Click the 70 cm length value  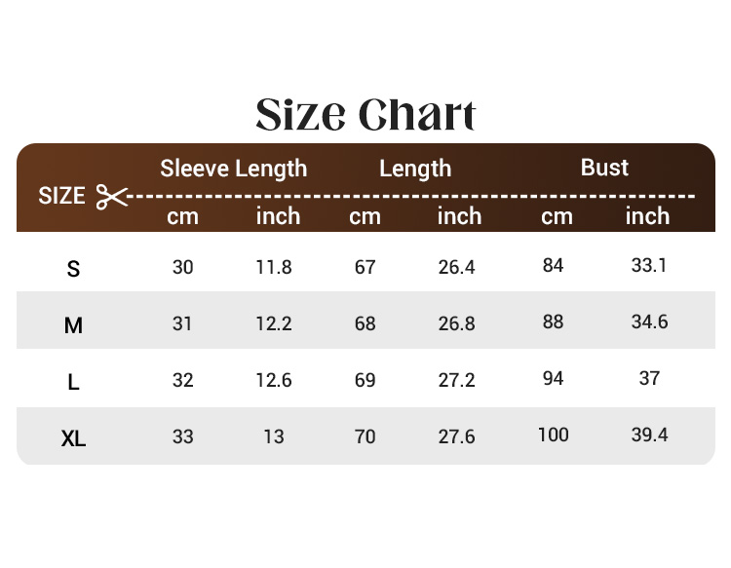click(365, 436)
